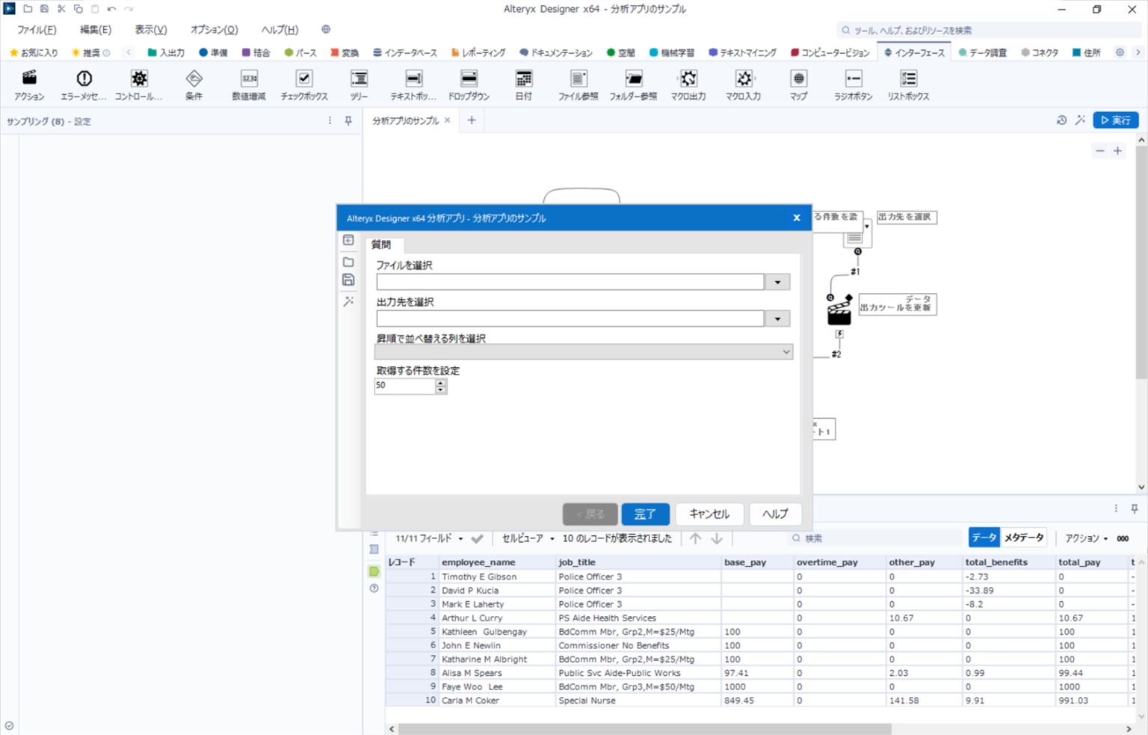Screen dimensions: 1148x735
Task: Select the リストボックス tool
Action: [907, 84]
